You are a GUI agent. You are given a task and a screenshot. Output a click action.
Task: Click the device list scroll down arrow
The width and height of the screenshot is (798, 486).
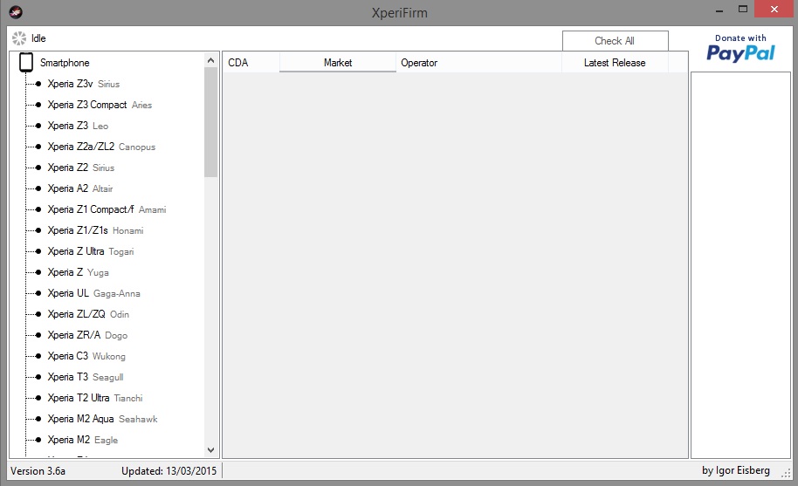(210, 450)
